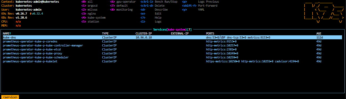Click the Services(kube-system)[7] title

(172, 29)
